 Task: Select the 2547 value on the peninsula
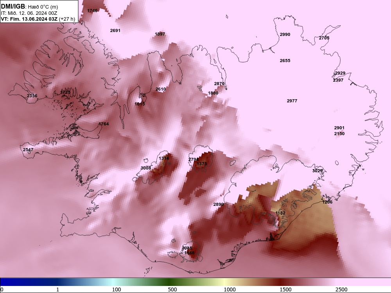coord(28,150)
